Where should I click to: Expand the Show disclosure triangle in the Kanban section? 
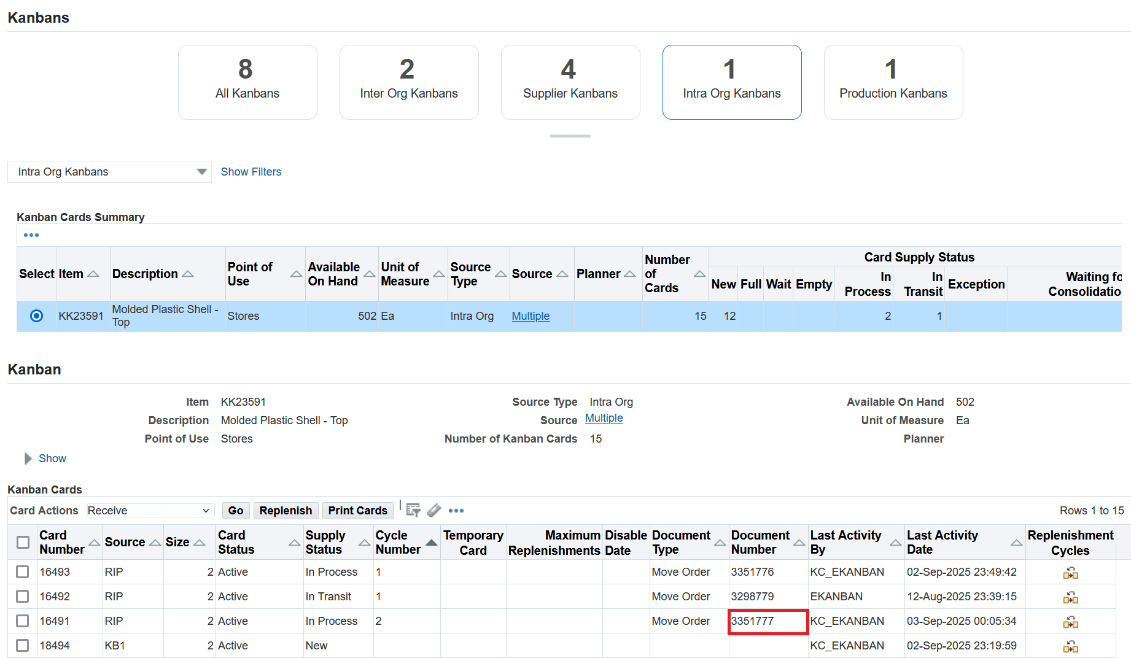(28, 458)
